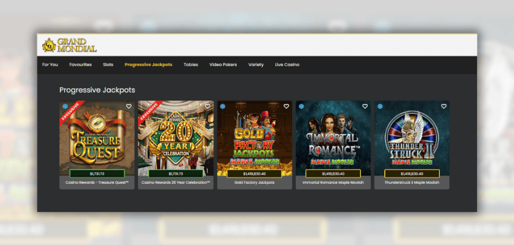Screen dimensions: 514x245
Task: Click Immortal Romance $1,419,830.40 jackpot amount
Action: pyautogui.click(x=333, y=173)
